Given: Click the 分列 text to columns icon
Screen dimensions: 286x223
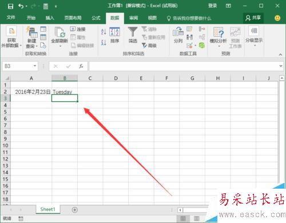Looking at the screenshot, I should pos(178,35).
